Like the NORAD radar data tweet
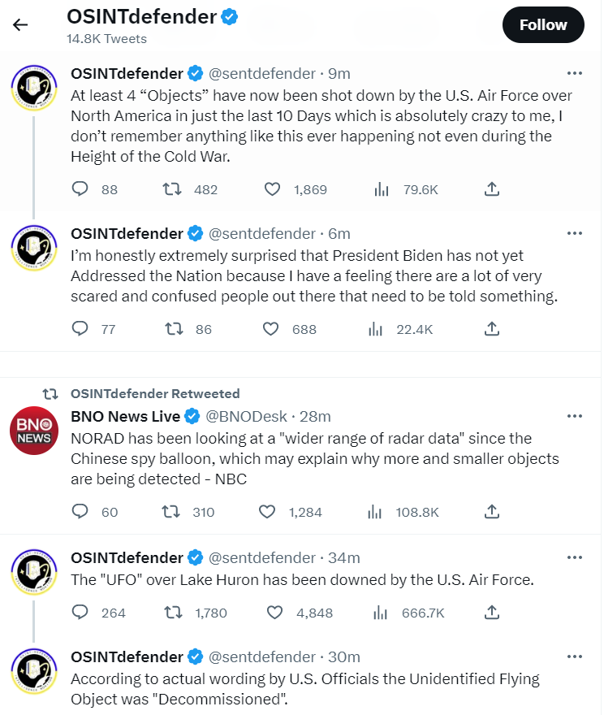Image resolution: width=604 pixels, height=715 pixels. coord(267,512)
